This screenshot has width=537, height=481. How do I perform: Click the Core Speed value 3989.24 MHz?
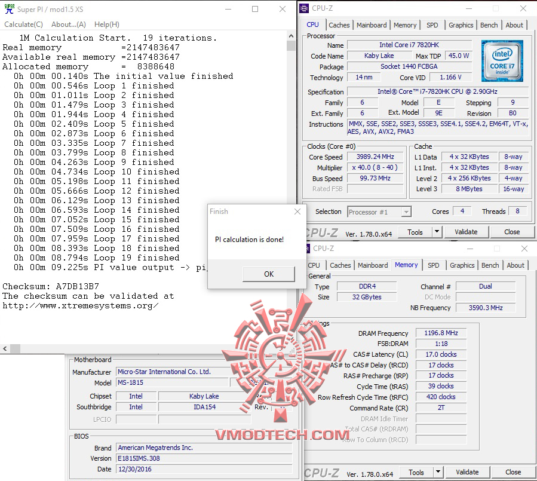pos(375,157)
